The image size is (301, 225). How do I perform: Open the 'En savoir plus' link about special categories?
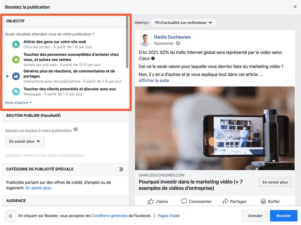[x=39, y=188]
